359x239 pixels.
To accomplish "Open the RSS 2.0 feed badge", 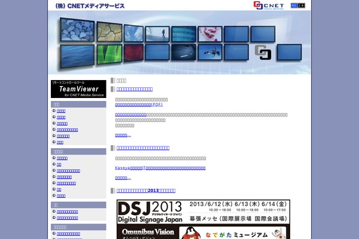I will pyautogui.click(x=297, y=5).
